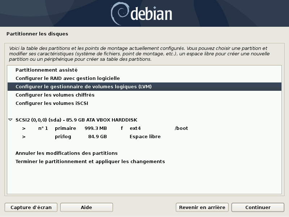Select Terminer le partitionnement et appliquer
Screen dimensions: 289x217
tap(90, 162)
